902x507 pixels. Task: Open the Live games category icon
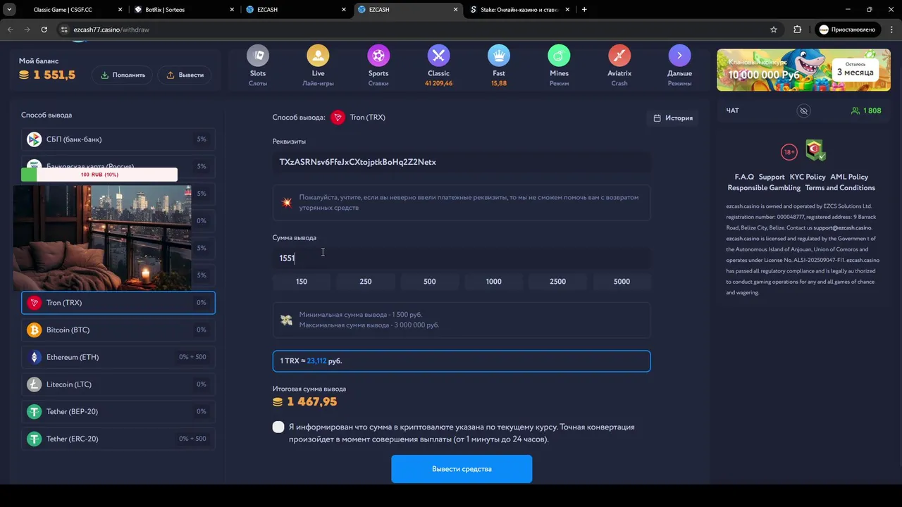318,56
